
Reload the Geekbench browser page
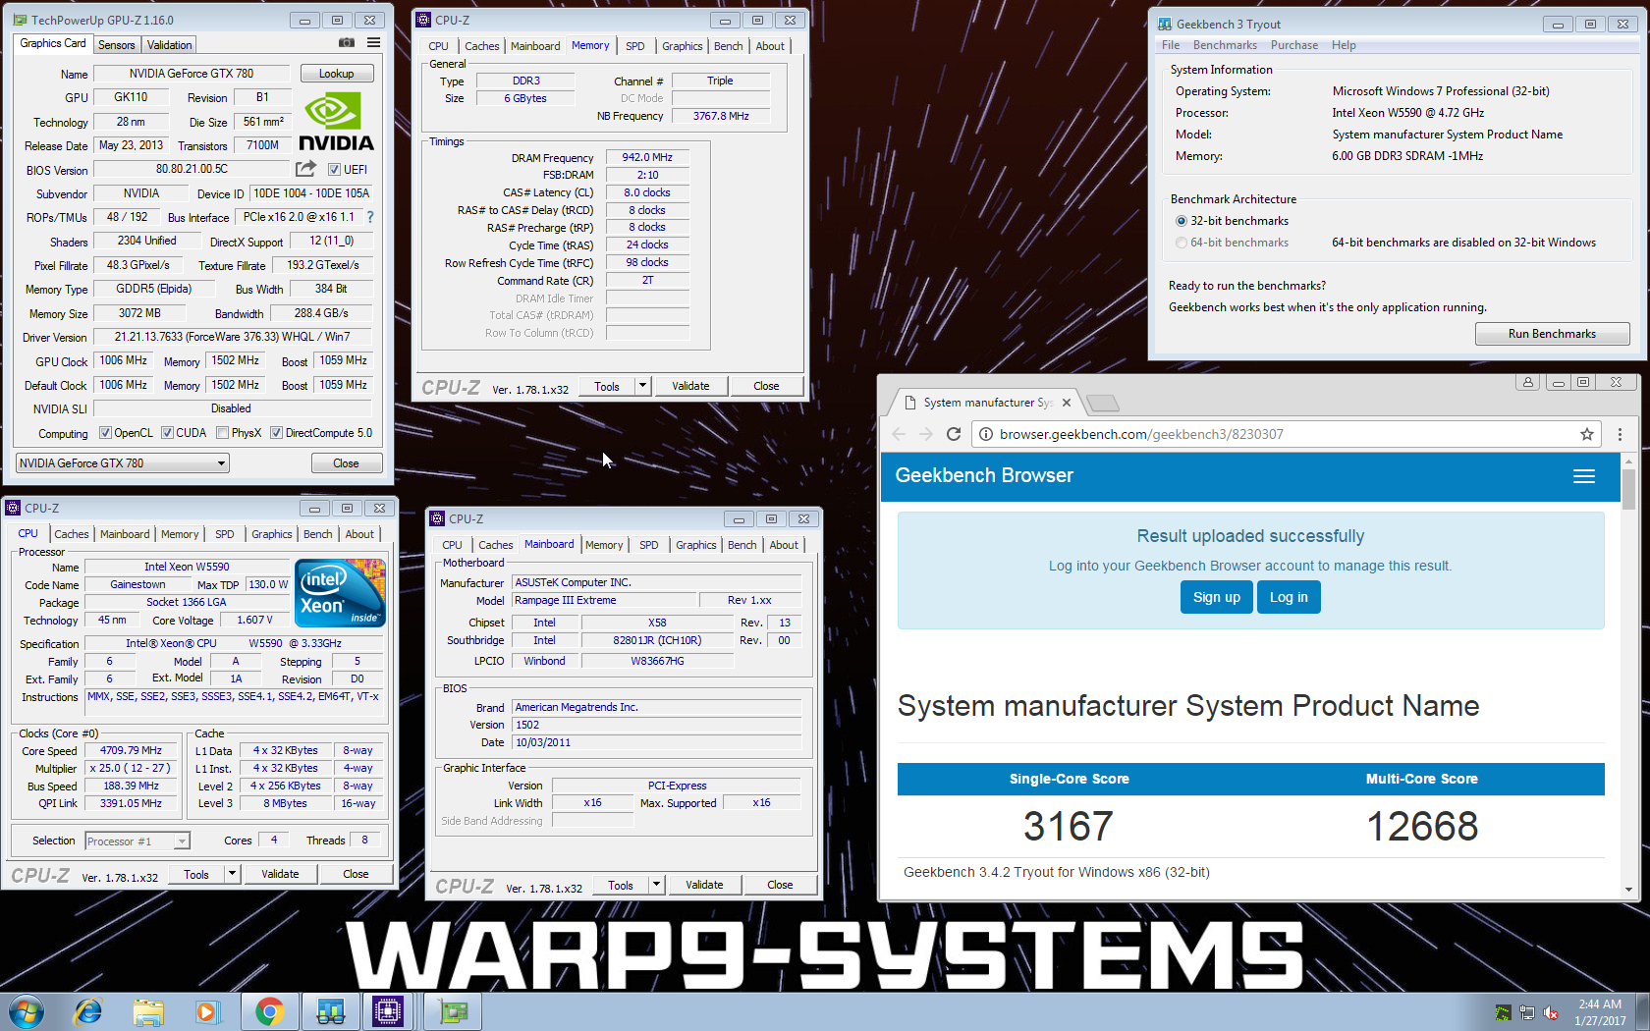click(953, 434)
